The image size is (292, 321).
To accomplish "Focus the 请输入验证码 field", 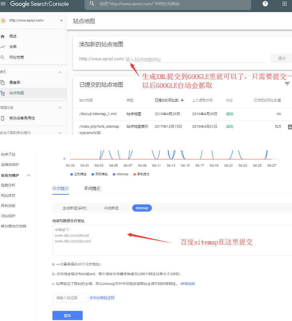I will point(70,298).
